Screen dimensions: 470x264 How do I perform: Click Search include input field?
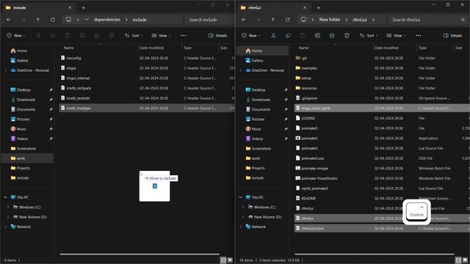tap(209, 20)
